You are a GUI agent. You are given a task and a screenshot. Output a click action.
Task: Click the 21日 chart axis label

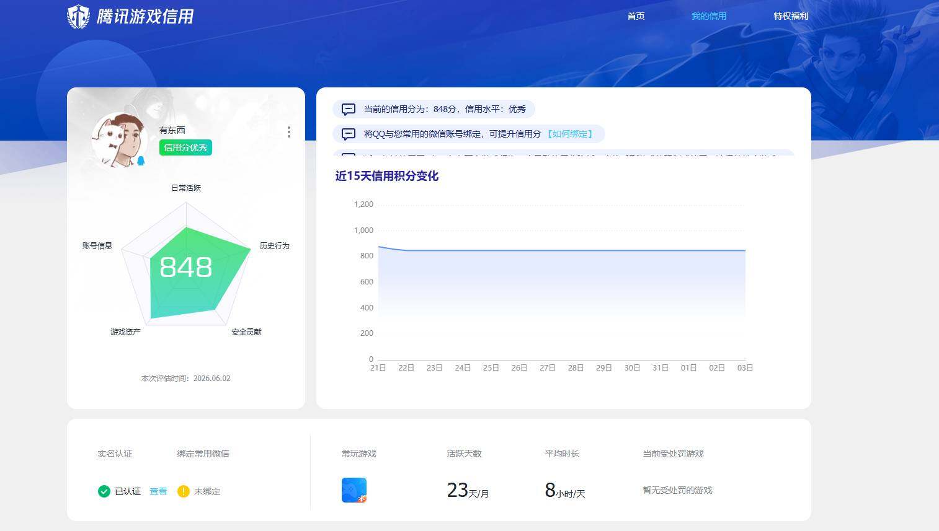378,368
